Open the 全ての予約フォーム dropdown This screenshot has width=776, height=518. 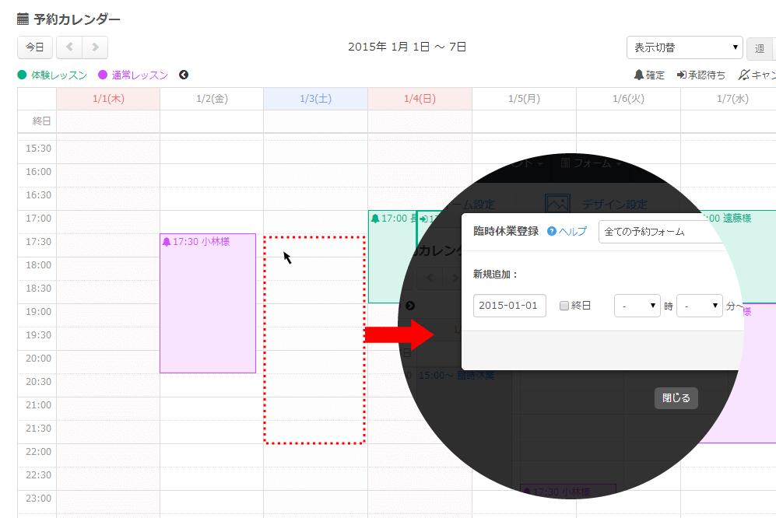(662, 232)
